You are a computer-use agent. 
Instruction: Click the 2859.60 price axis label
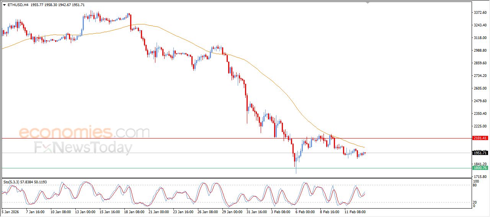[480, 63]
